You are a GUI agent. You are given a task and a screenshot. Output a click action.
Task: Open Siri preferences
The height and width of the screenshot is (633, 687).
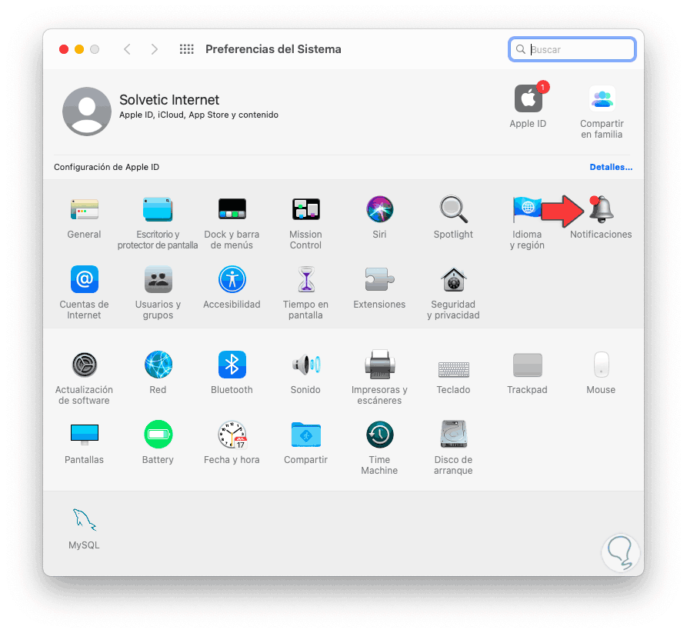(379, 209)
